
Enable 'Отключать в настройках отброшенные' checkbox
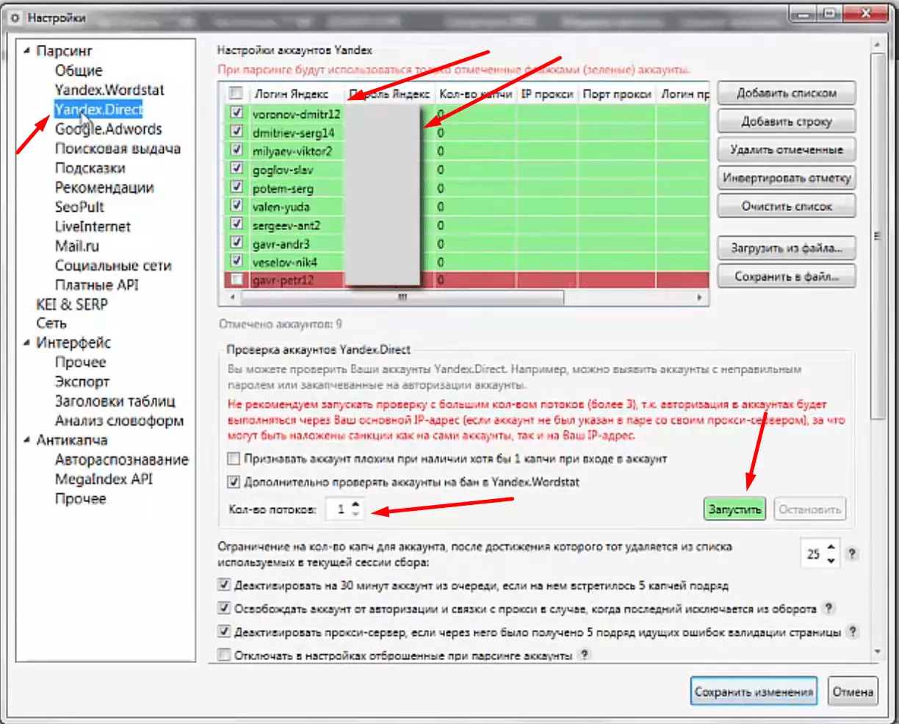(x=224, y=654)
